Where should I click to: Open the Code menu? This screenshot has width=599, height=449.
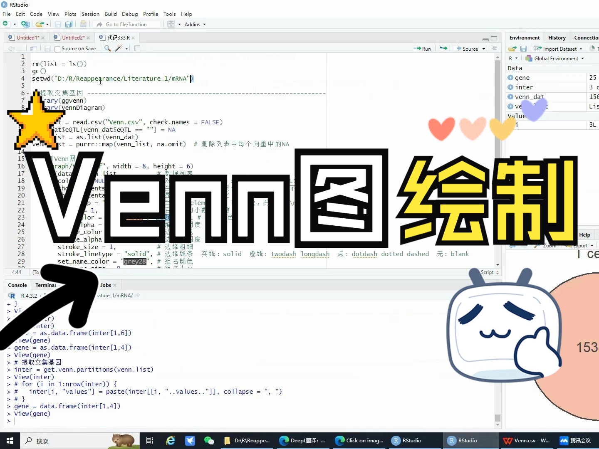tap(36, 14)
